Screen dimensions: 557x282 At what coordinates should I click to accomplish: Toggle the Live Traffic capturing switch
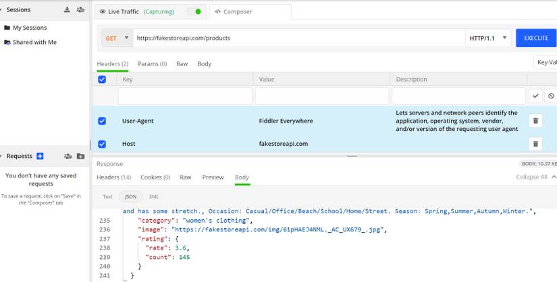194,11
